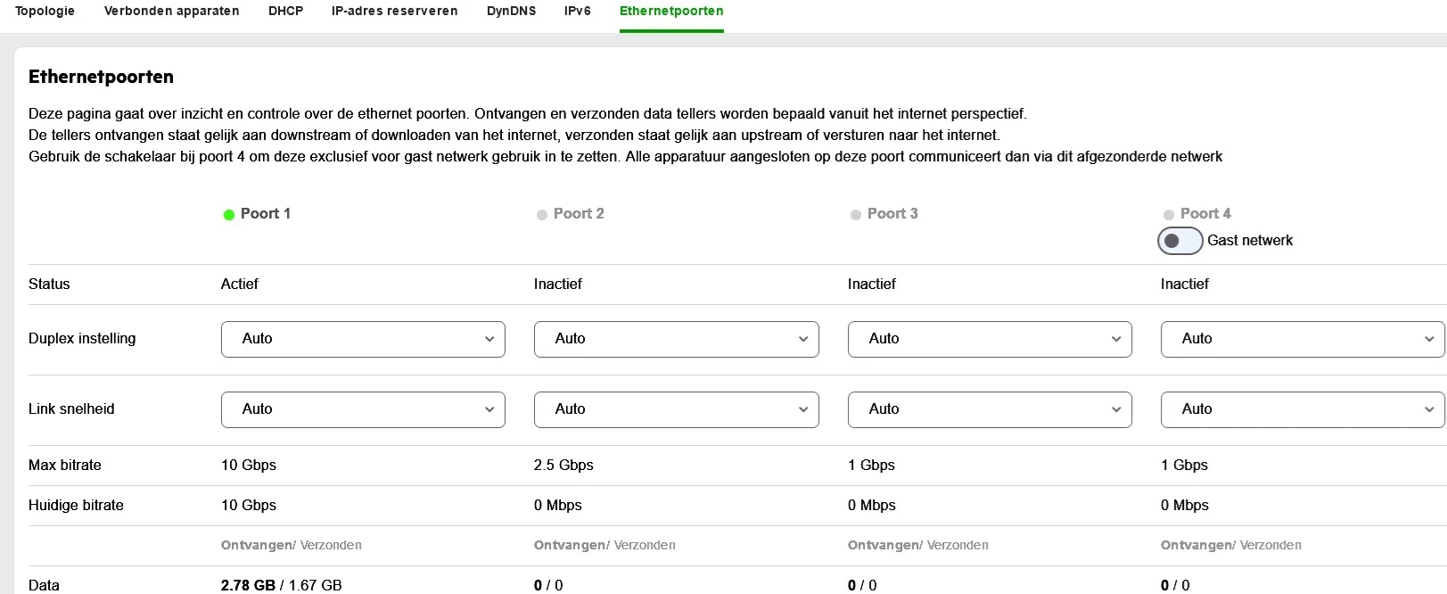
Task: Click the grey Poort 4 status dot
Action: tap(1169, 215)
